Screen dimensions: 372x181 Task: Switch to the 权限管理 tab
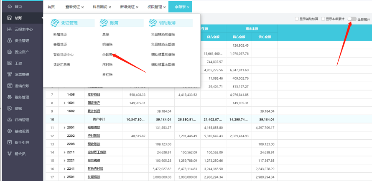155,7
